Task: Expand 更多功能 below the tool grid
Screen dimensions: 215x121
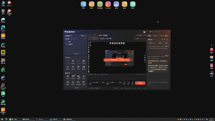Action: (76, 88)
